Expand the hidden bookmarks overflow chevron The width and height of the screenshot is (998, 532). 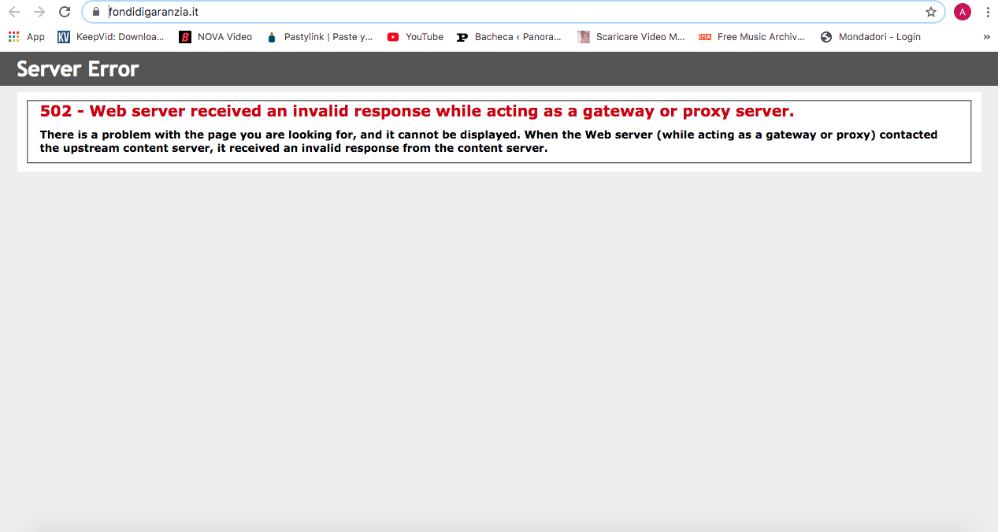986,37
